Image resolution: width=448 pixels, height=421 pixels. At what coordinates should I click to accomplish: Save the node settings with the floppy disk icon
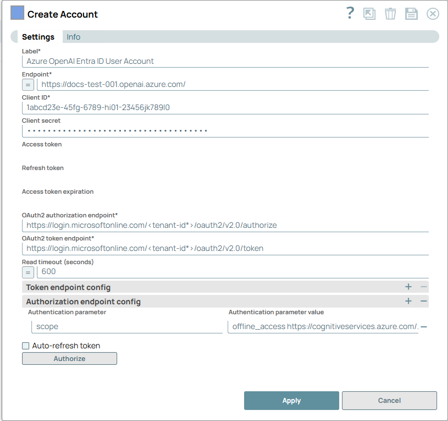click(x=411, y=13)
